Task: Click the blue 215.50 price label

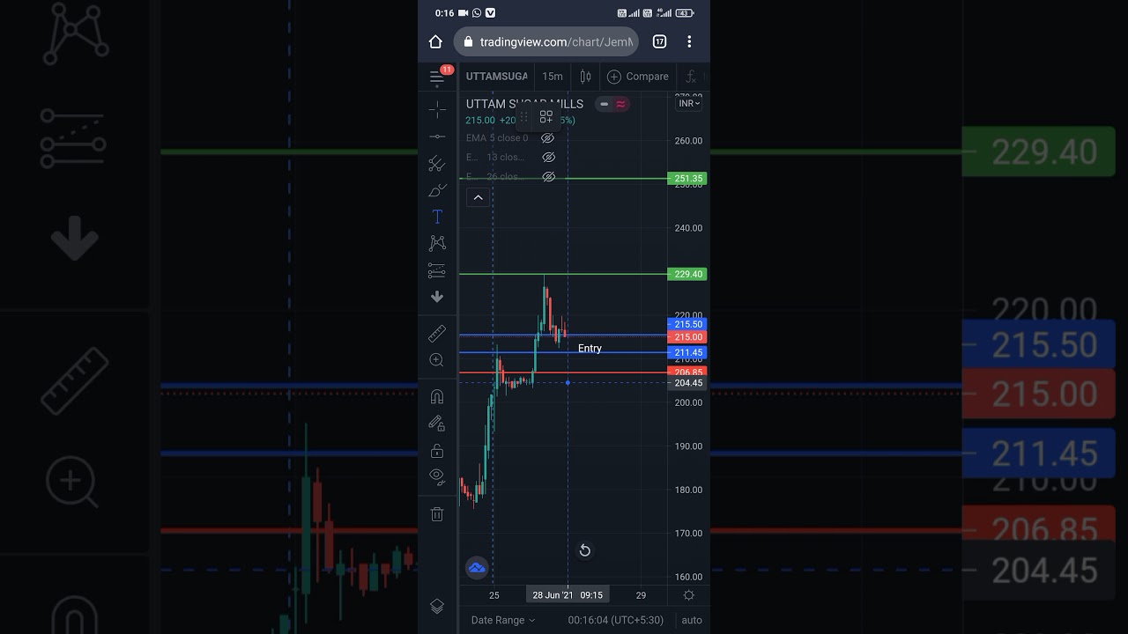Action: (688, 325)
